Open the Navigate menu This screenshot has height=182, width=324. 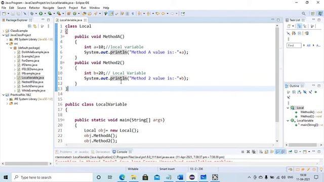(49, 8)
